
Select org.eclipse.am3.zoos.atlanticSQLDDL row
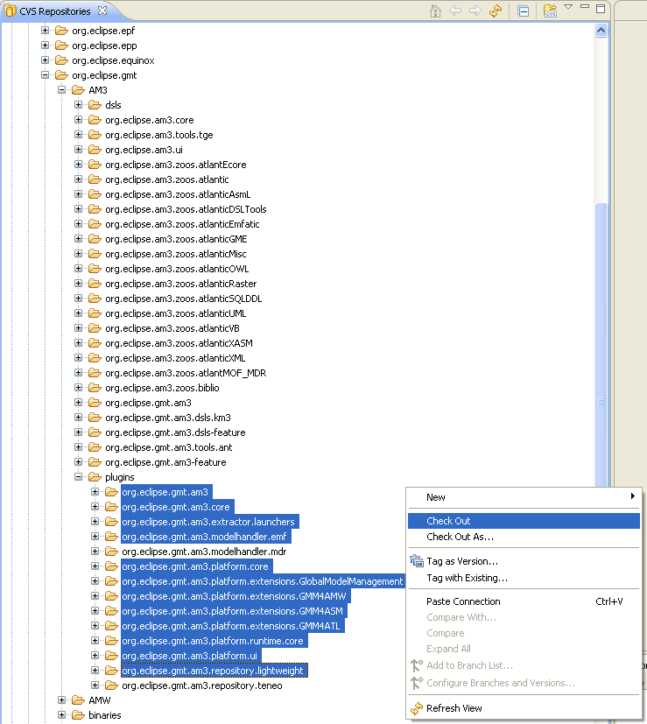click(x=183, y=299)
